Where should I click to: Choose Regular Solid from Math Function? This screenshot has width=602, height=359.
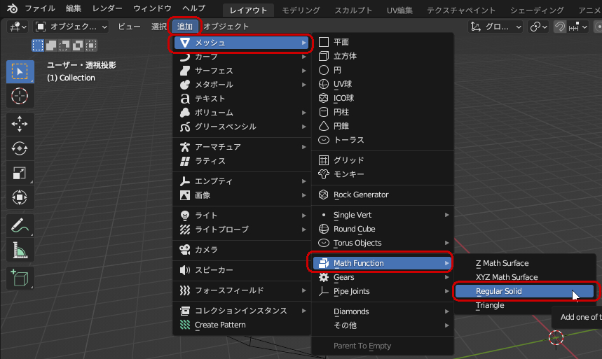[524, 291]
